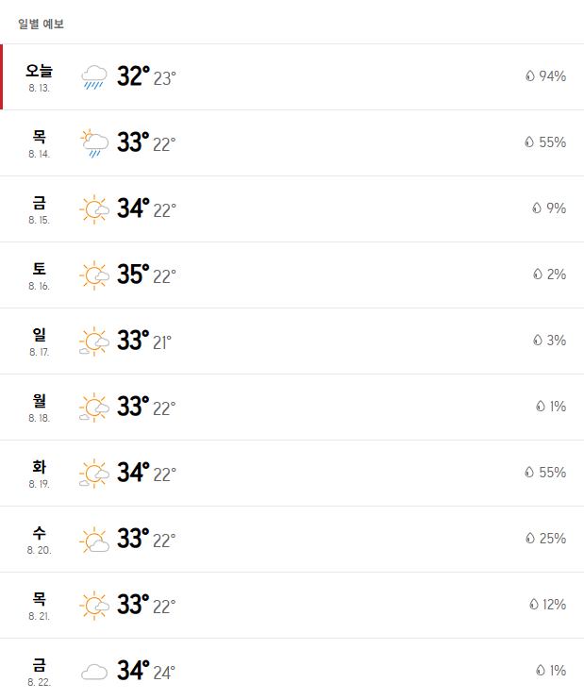The image size is (584, 699).
Task: Select the 월 8. 18. day label
Action: [x=40, y=408]
